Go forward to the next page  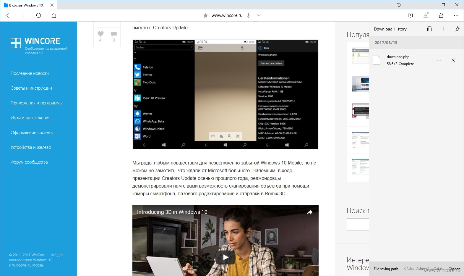click(23, 15)
